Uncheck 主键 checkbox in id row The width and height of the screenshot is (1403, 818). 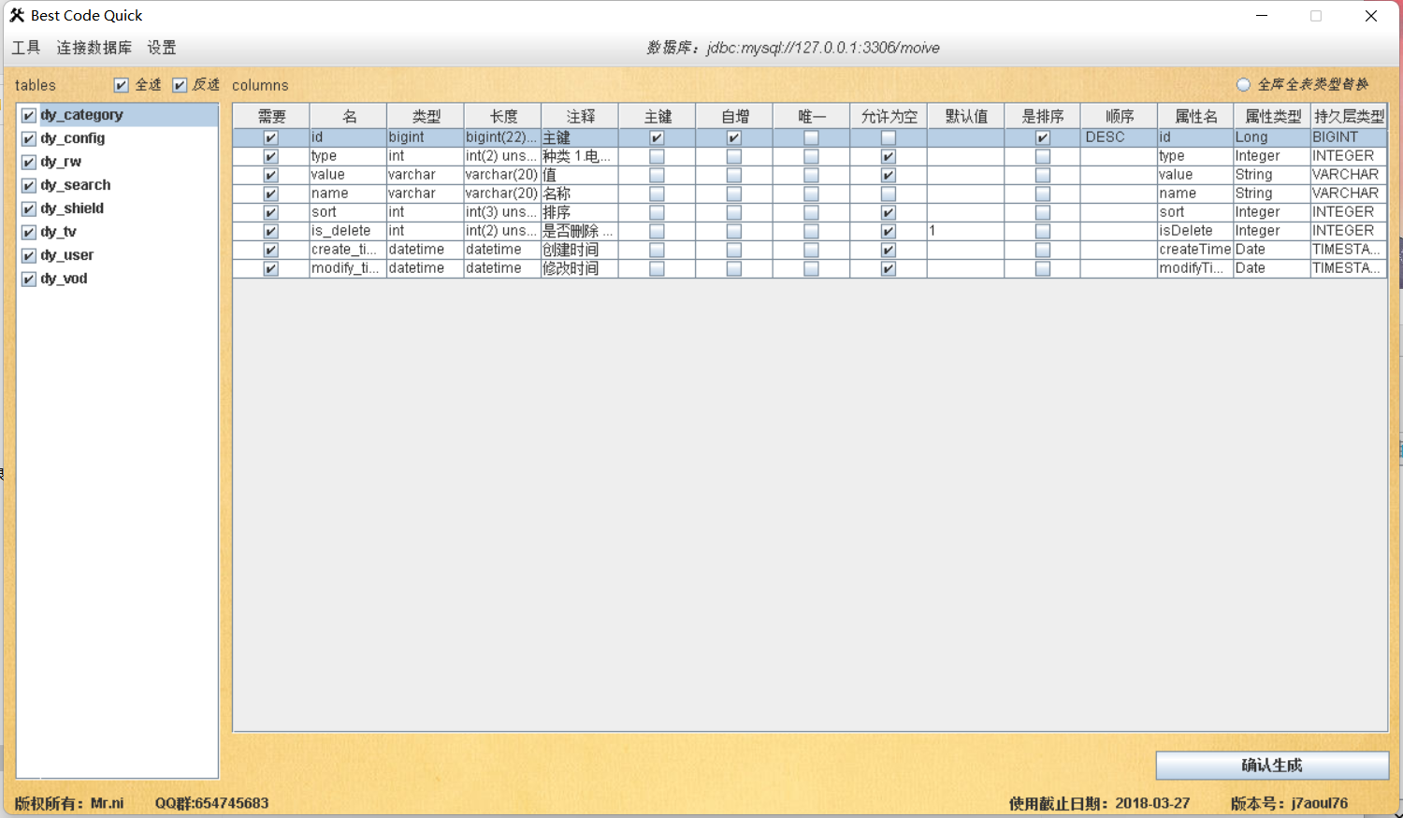pos(657,137)
